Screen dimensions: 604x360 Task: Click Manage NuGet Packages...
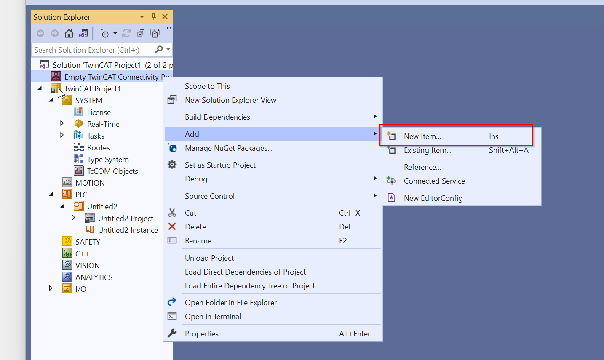click(273, 148)
